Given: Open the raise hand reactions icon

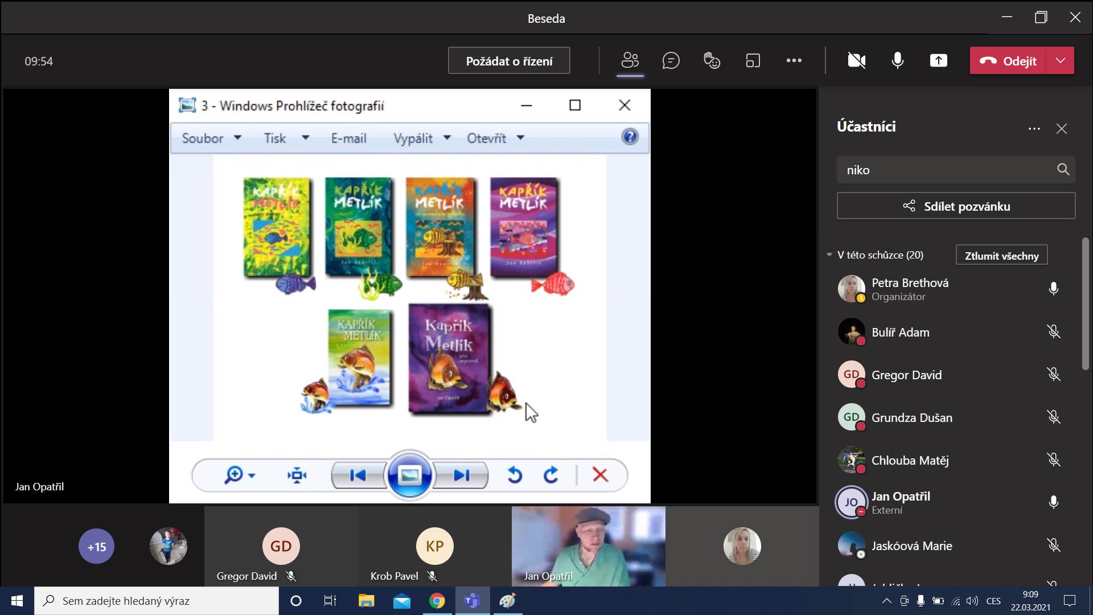Looking at the screenshot, I should click(x=712, y=60).
